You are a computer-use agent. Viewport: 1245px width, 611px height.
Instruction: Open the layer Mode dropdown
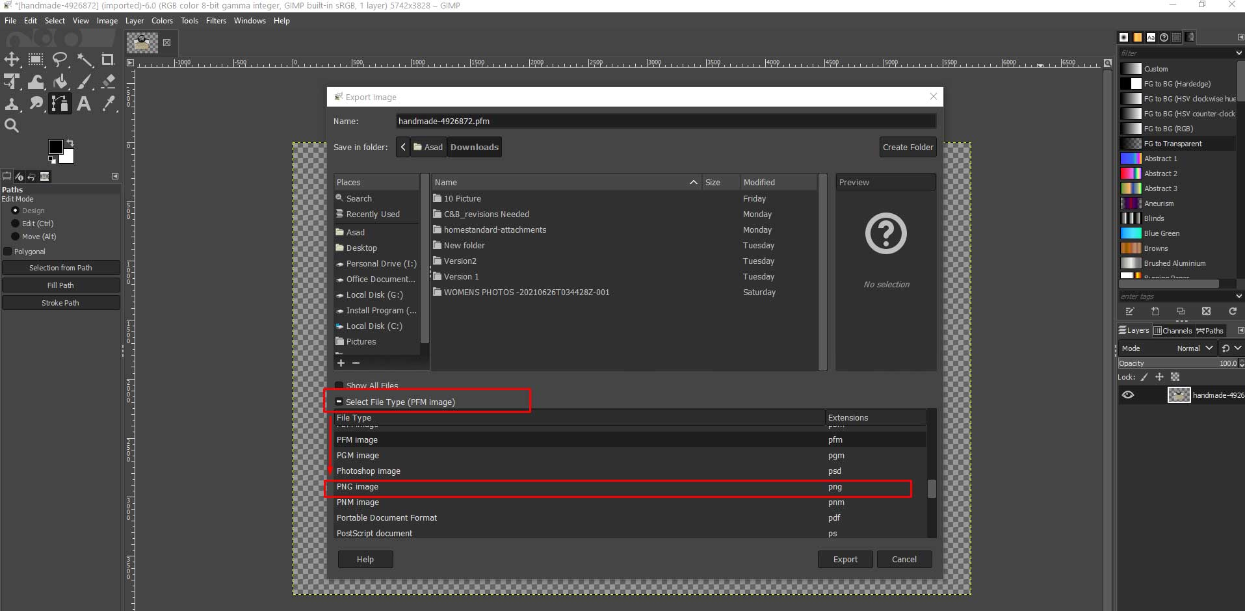coord(1194,348)
